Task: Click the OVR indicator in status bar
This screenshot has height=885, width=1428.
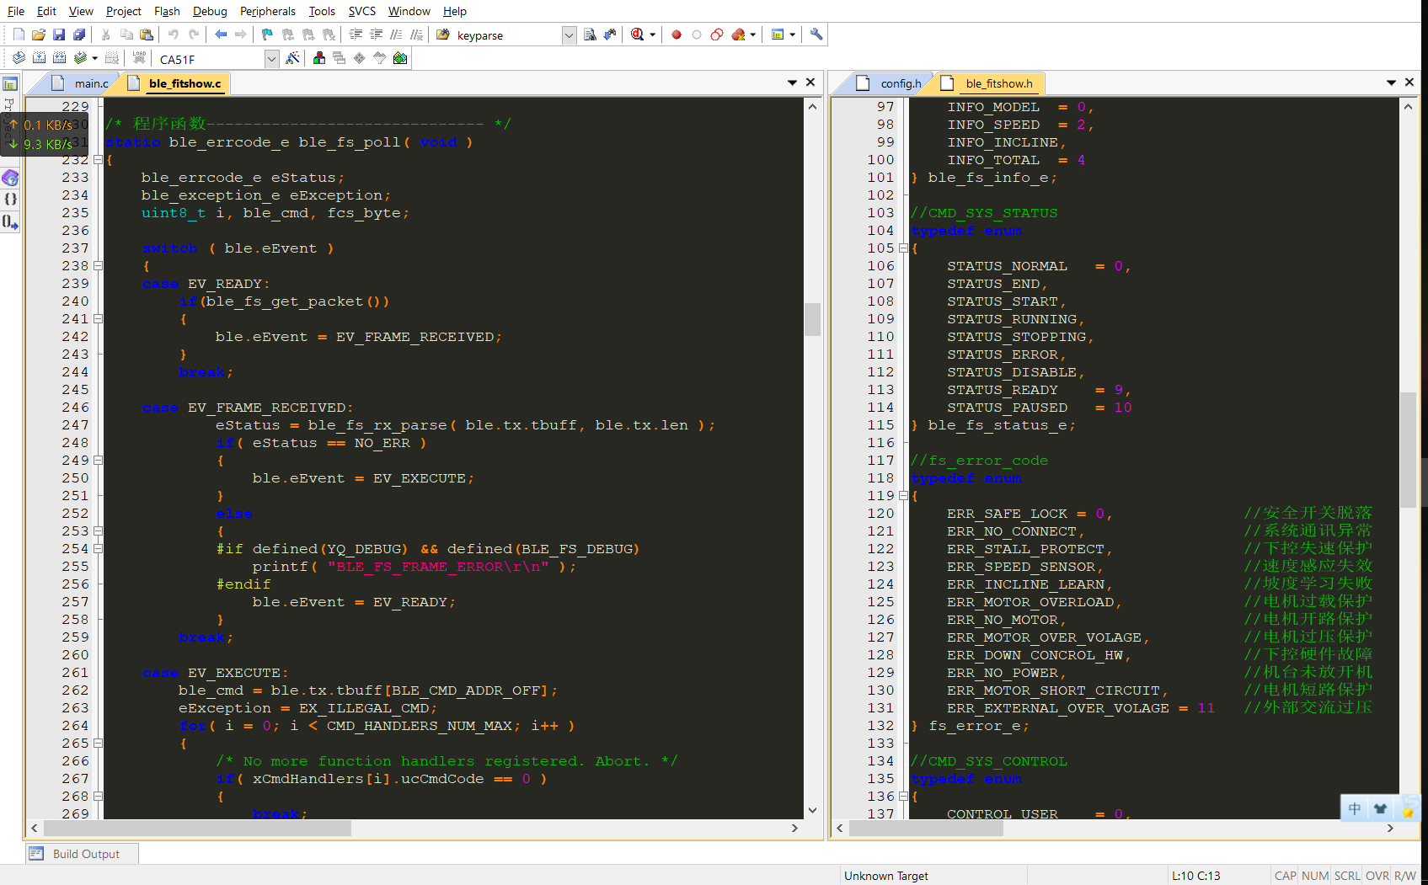Action: (1377, 876)
